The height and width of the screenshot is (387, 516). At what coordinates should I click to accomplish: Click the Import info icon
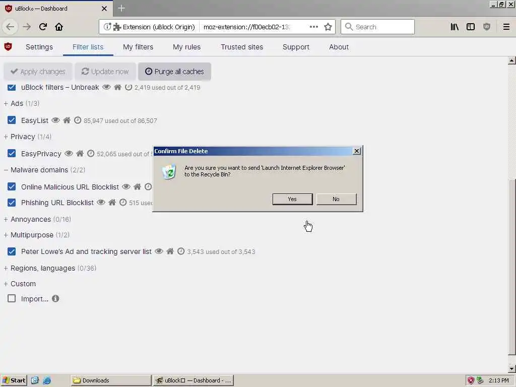pyautogui.click(x=55, y=298)
